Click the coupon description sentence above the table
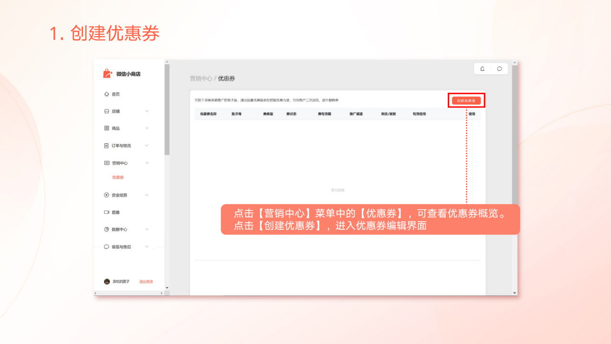611x344 pixels. tap(267, 100)
